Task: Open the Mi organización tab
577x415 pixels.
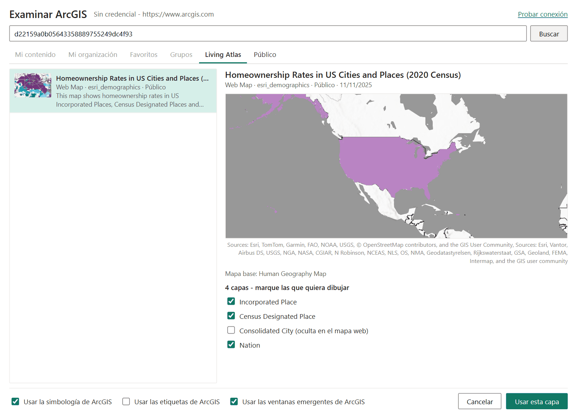Action: (93, 55)
